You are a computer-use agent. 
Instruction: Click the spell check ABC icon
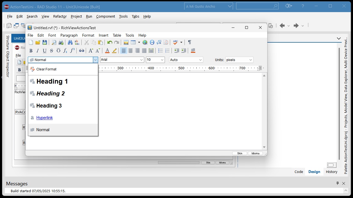tap(175, 42)
